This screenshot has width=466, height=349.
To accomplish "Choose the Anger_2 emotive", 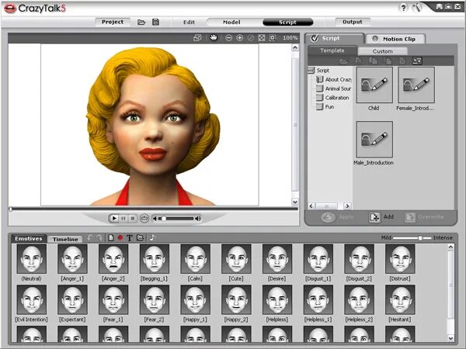I will [113, 259].
